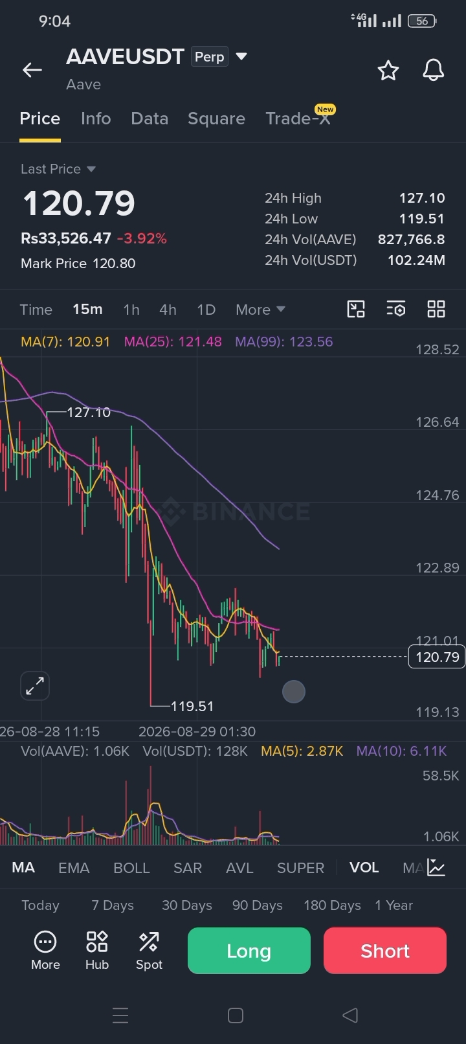This screenshot has height=1044, width=466.
Task: Add AAVEUSDT to favorites with star
Action: 388,70
